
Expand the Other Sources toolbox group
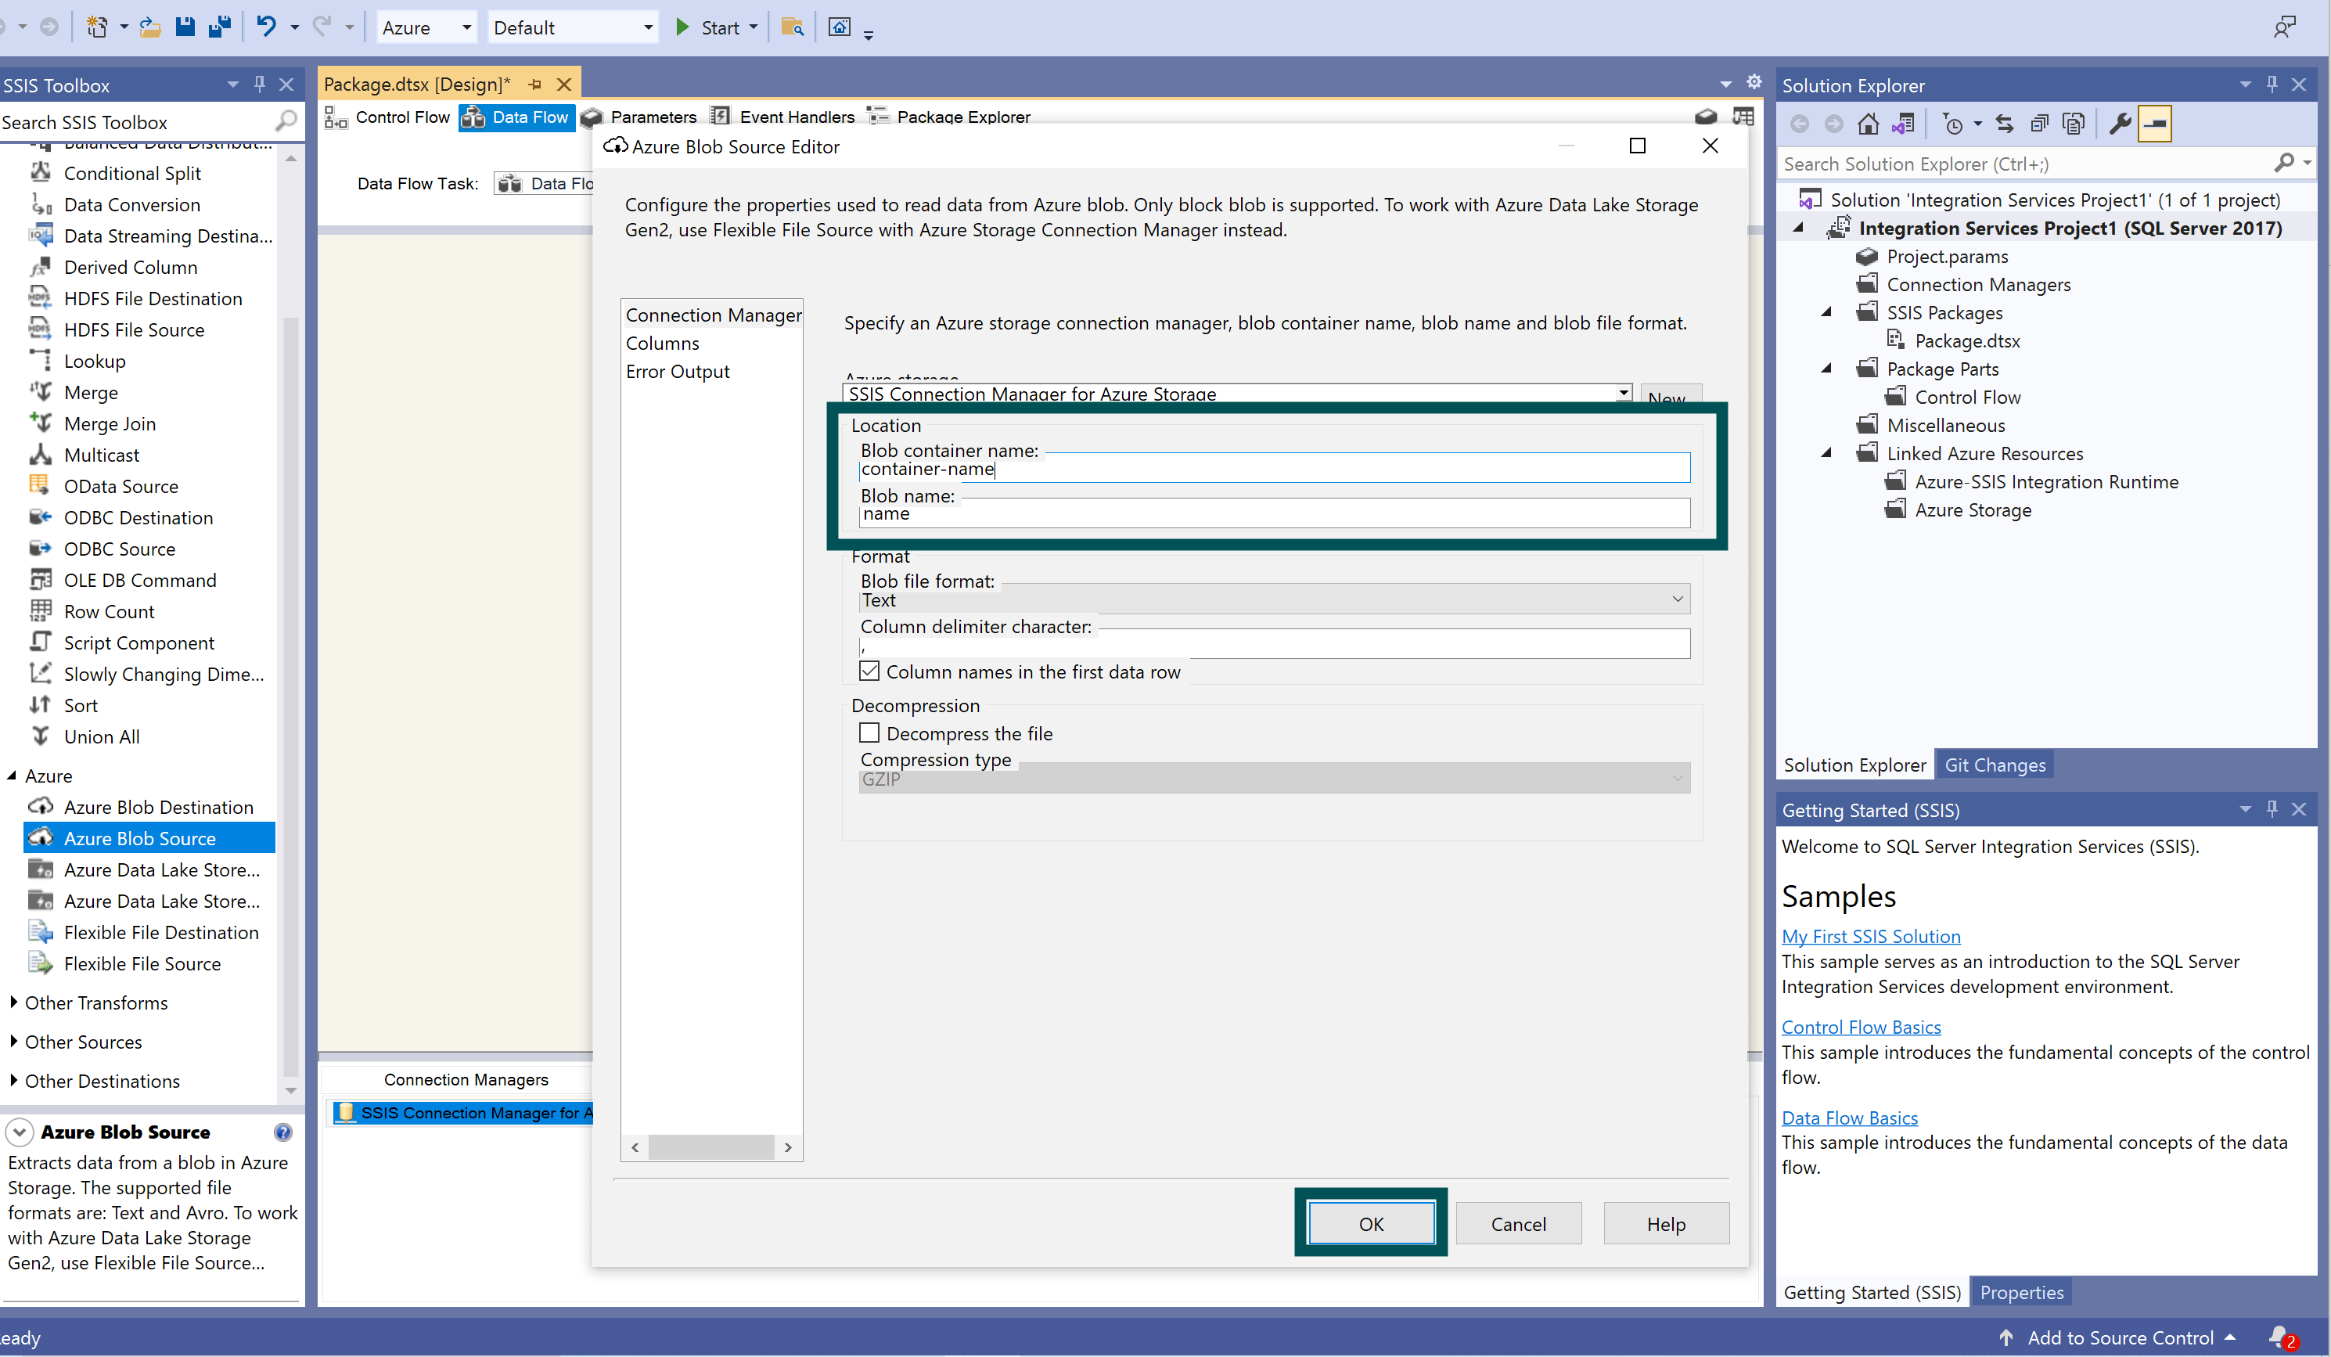[x=13, y=1041]
